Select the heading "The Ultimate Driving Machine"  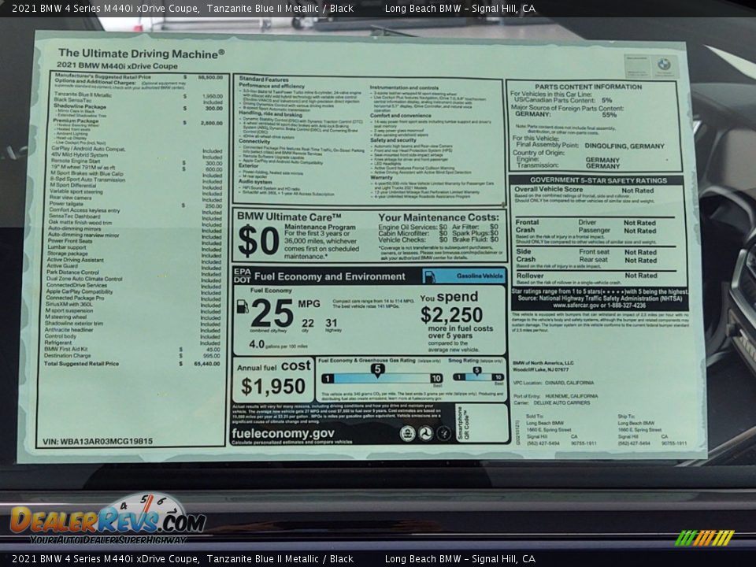141,54
